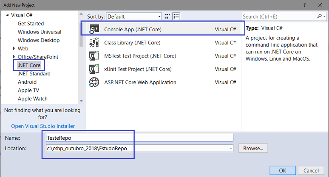Image resolution: width=329 pixels, height=177 pixels.
Task: Expand the Web tree node
Action: pos(14,48)
